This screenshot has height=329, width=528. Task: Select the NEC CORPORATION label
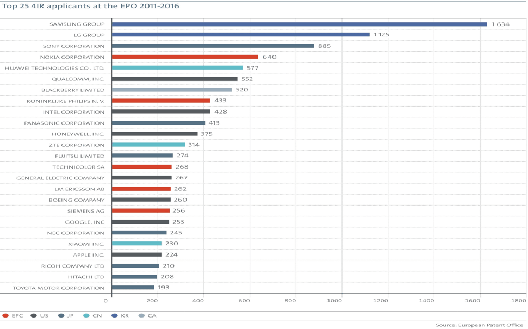coord(76,233)
